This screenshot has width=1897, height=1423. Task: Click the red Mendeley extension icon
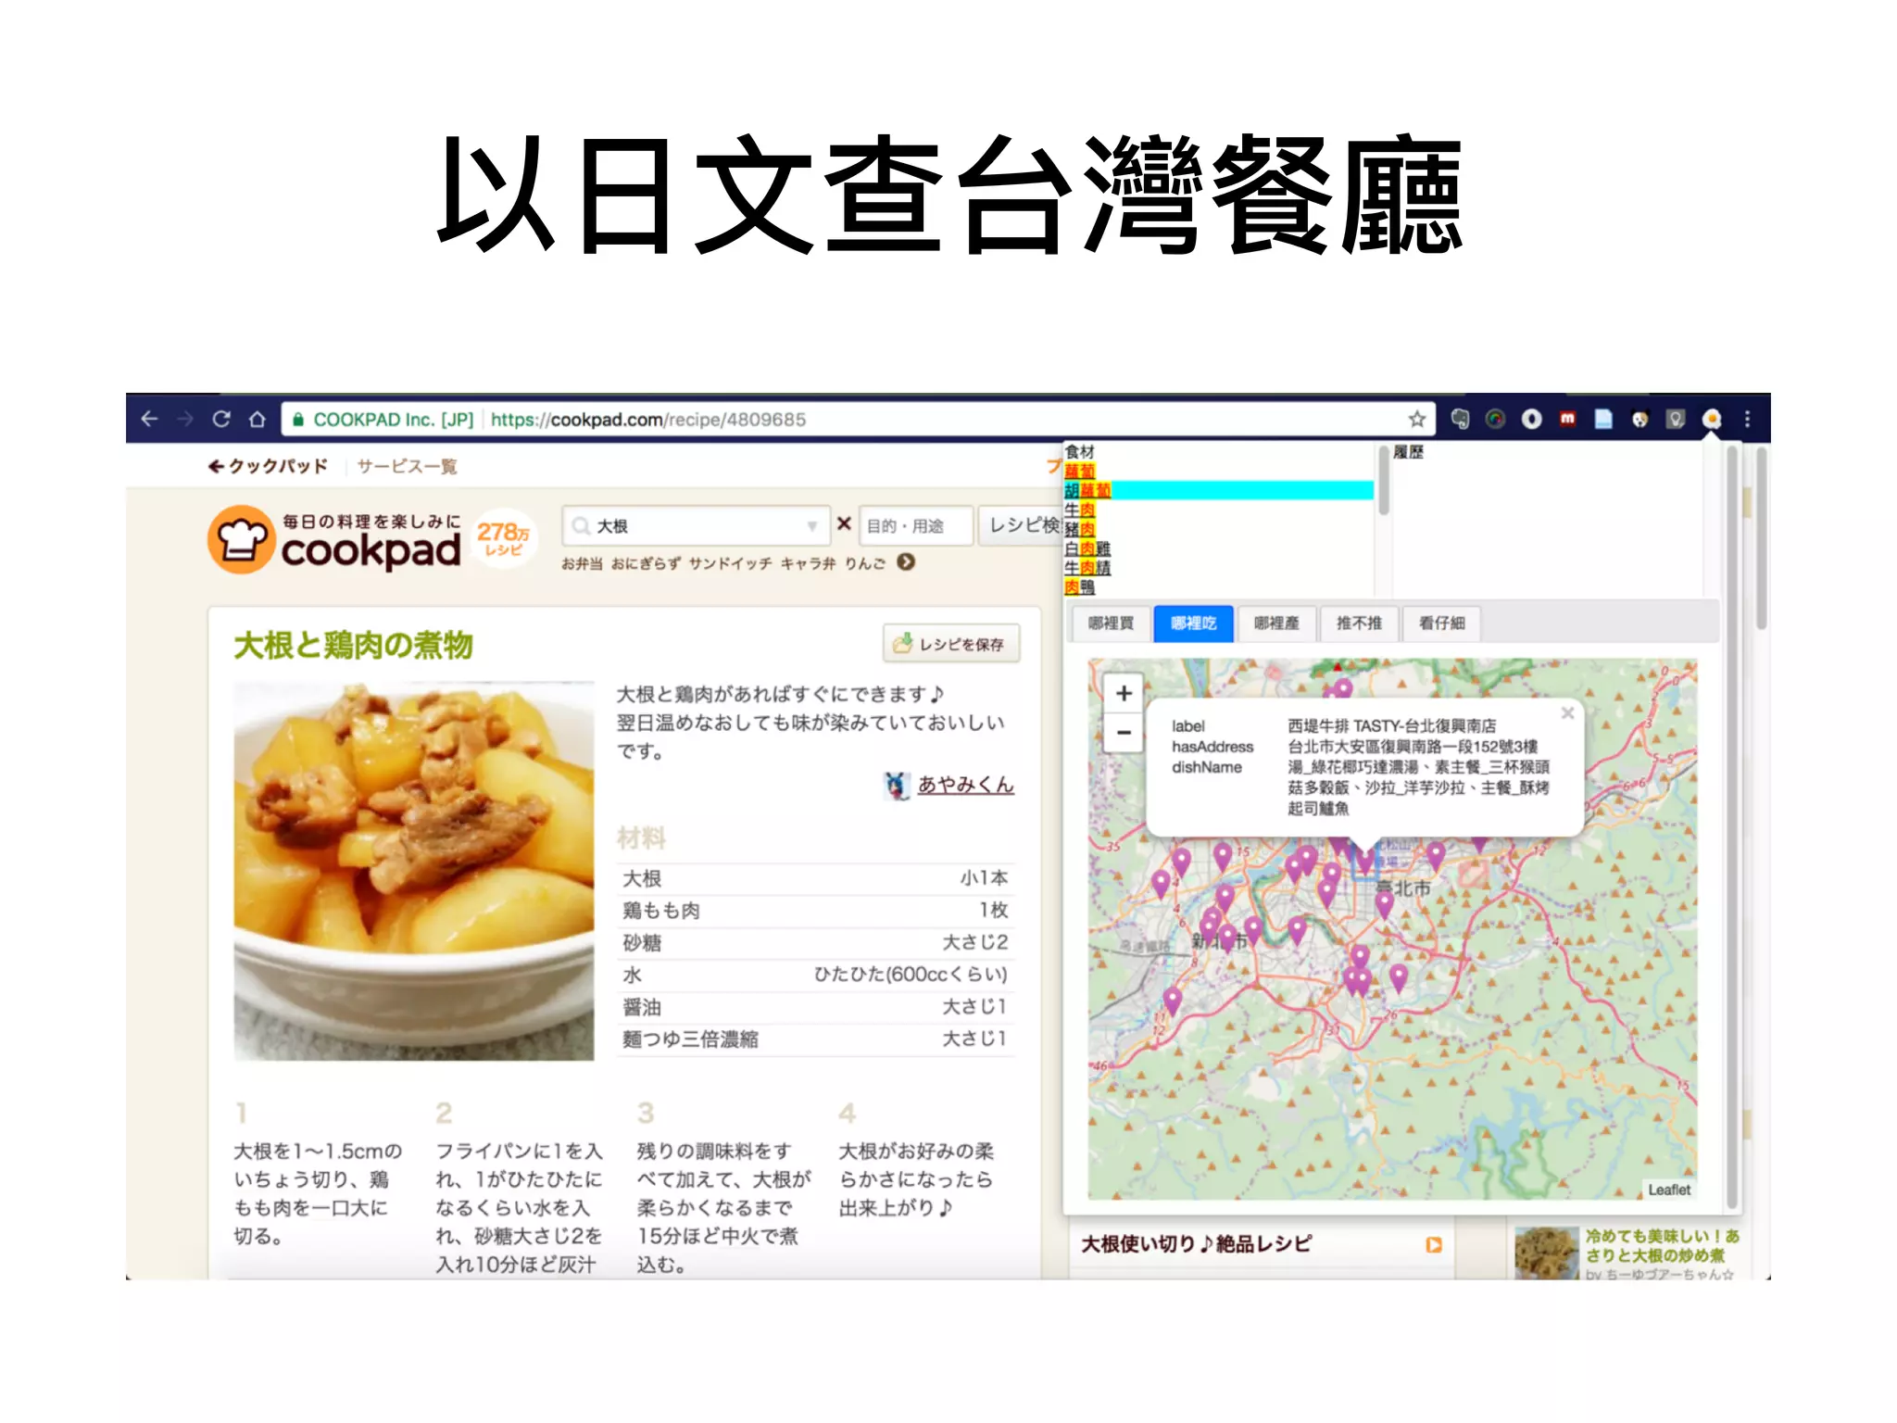pyautogui.click(x=1567, y=420)
